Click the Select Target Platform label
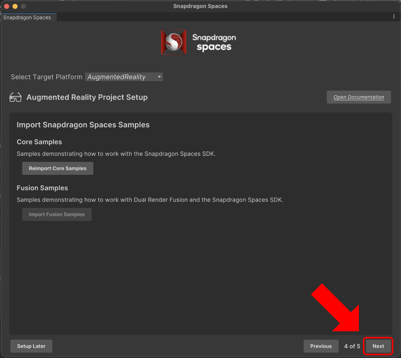The height and width of the screenshot is (358, 401). coord(47,77)
